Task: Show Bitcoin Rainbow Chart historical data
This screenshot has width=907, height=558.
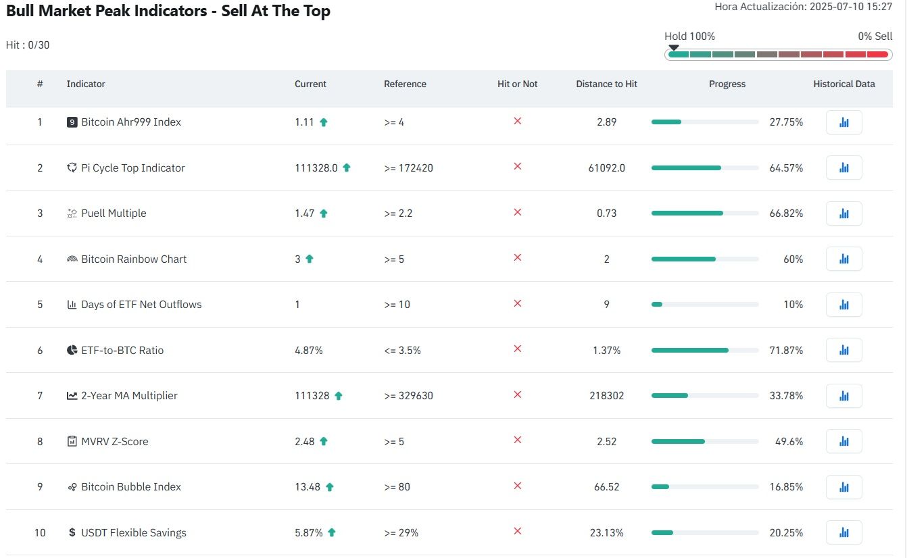Action: (x=843, y=259)
